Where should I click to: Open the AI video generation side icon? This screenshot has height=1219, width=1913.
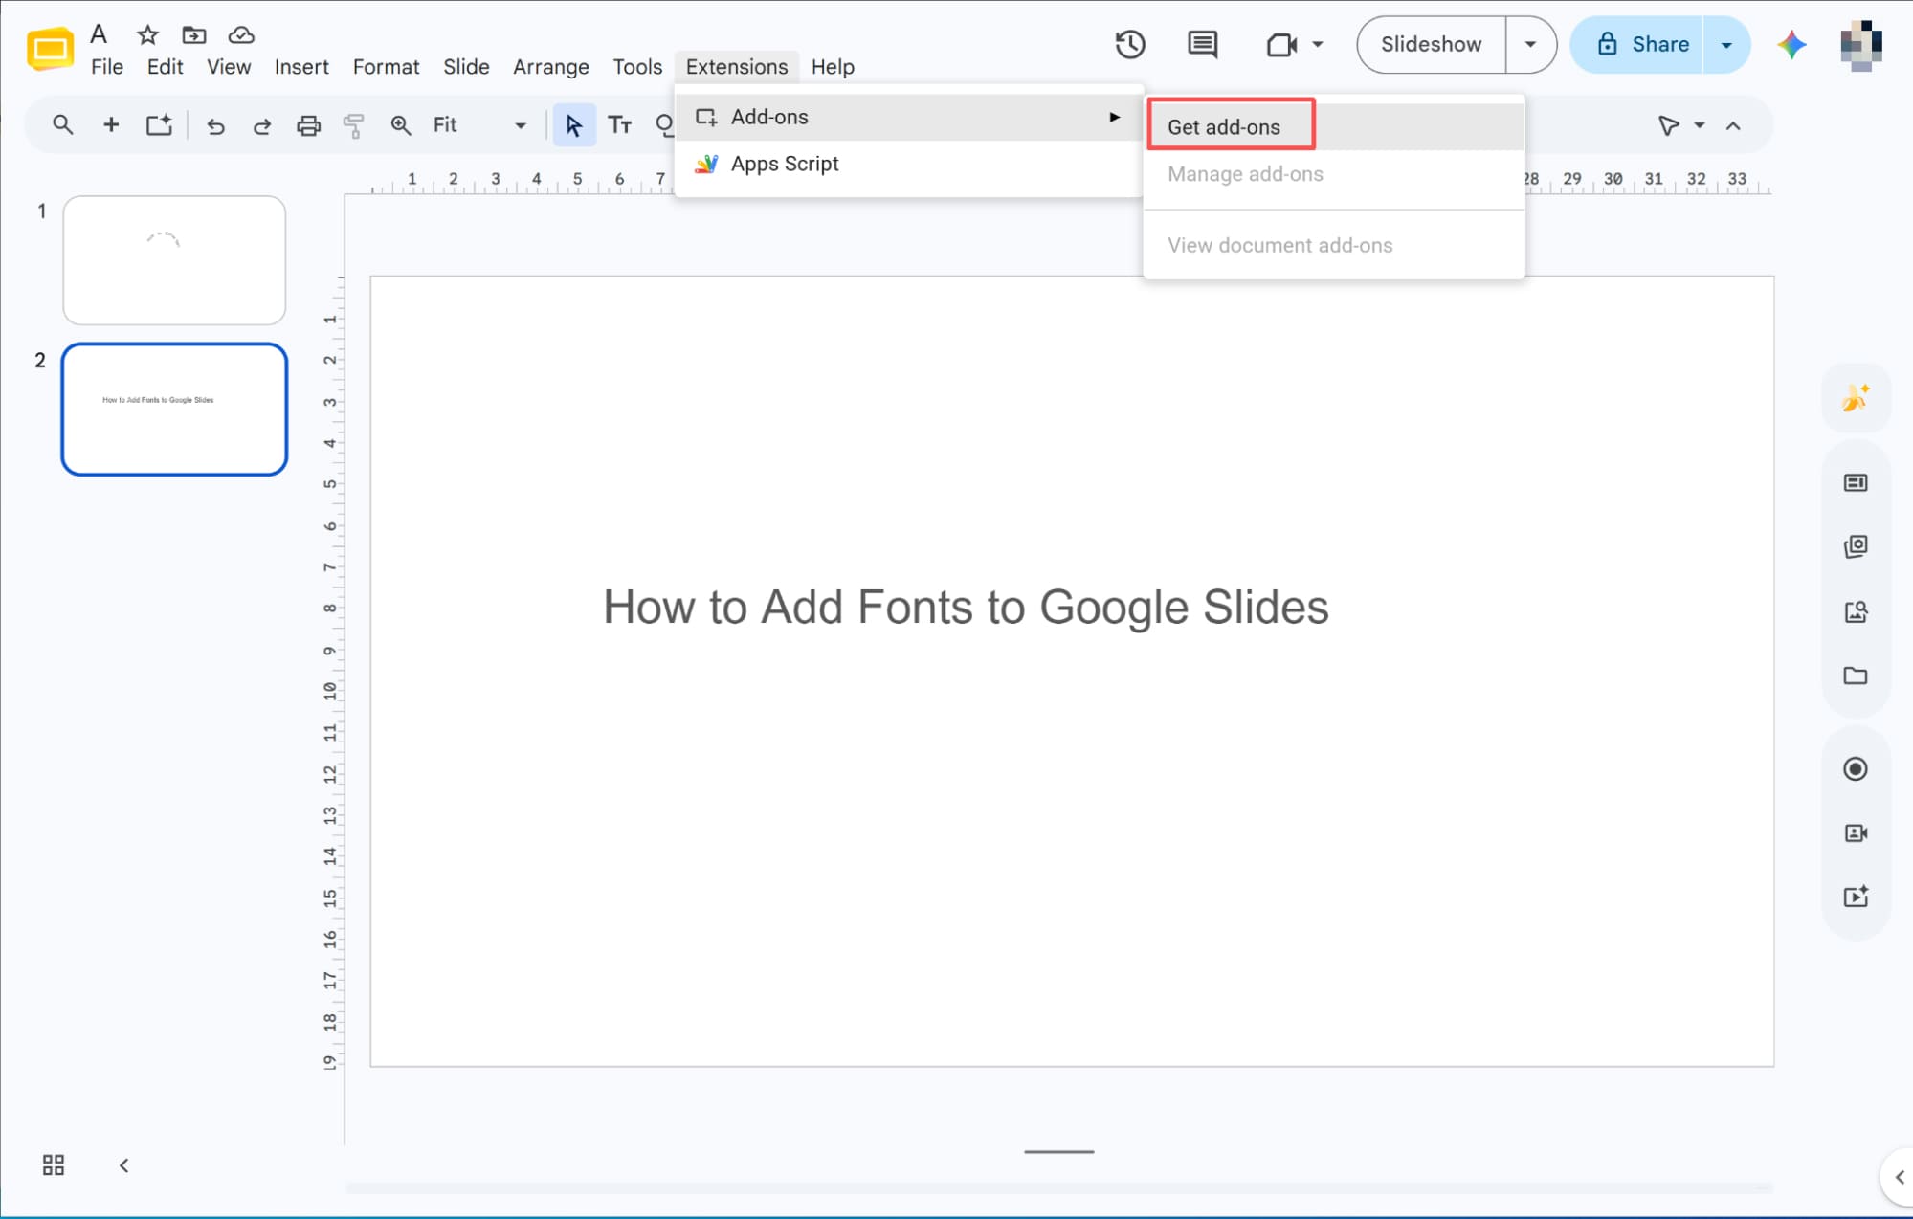(1856, 897)
